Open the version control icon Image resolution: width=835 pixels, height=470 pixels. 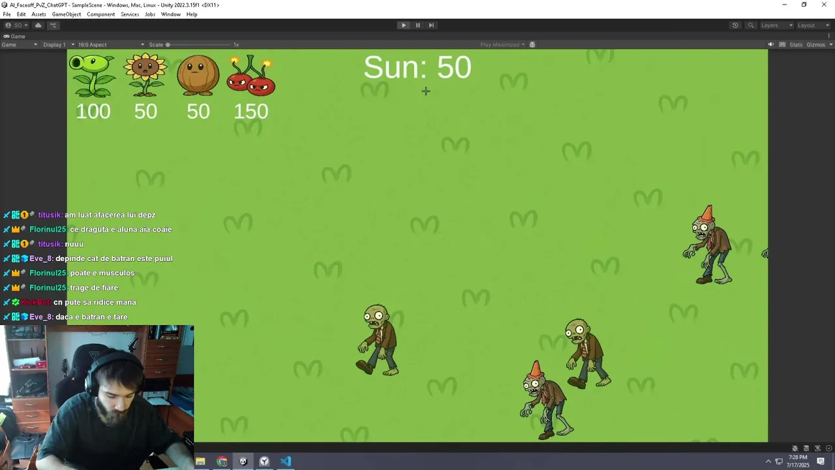pyautogui.click(x=53, y=25)
